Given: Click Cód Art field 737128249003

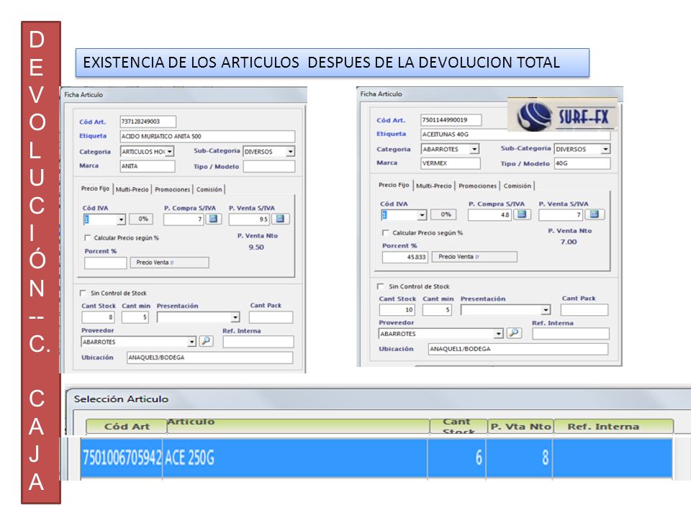Looking at the screenshot, I should point(148,122).
